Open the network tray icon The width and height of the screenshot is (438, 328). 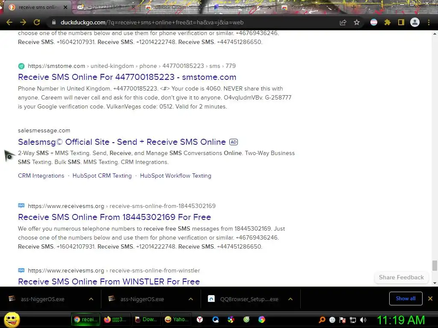coord(353,320)
